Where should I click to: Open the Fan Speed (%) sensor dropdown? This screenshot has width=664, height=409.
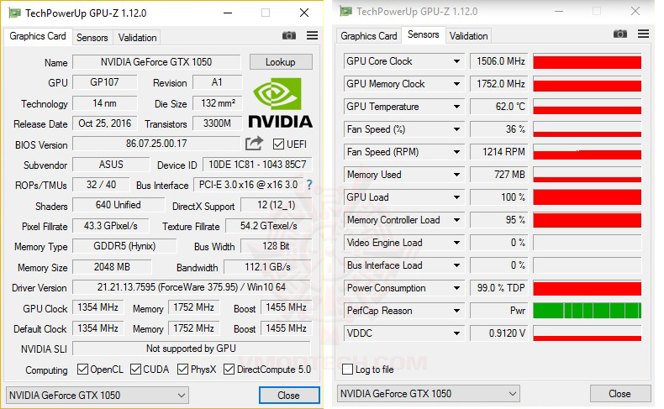456,129
